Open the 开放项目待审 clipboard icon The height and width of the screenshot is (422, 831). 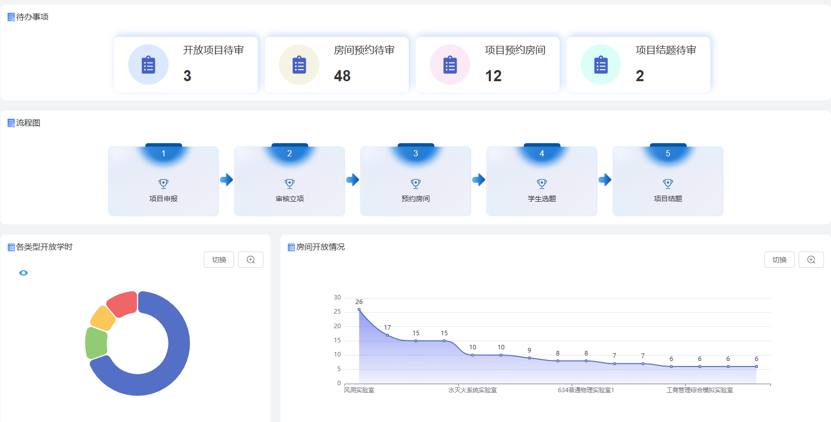point(148,65)
